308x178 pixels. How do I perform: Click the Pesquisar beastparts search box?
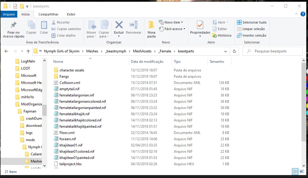(x=273, y=51)
